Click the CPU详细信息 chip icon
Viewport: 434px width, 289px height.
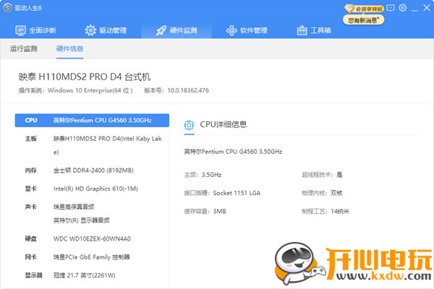tap(189, 125)
